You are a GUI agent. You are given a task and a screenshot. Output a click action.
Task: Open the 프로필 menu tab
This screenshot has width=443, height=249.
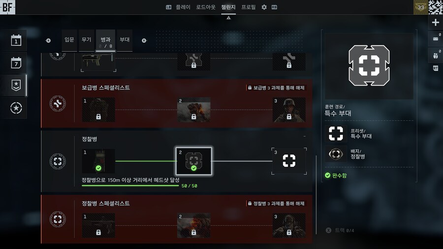pyautogui.click(x=249, y=7)
